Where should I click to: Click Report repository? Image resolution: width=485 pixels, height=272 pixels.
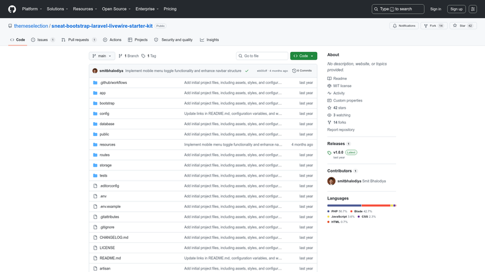[x=341, y=130]
